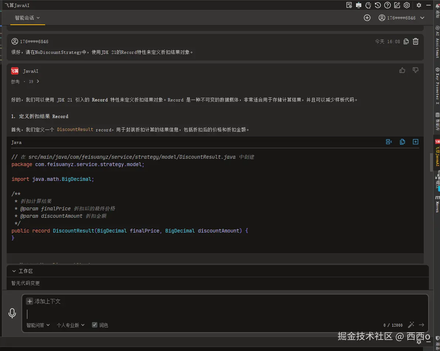Open the hexagon settings icon
The image size is (440, 351).
[407, 5]
